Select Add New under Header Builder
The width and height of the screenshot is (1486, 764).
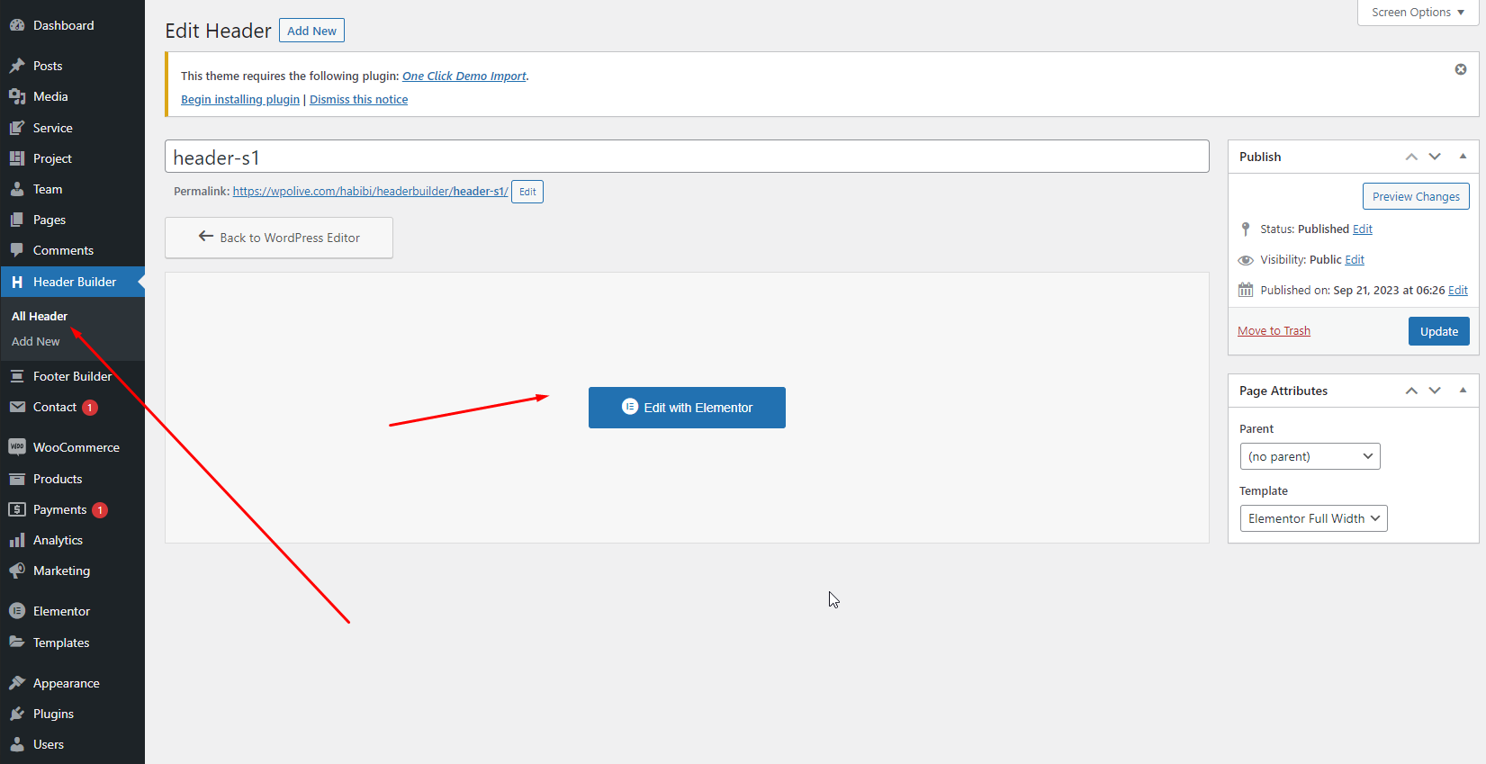36,342
